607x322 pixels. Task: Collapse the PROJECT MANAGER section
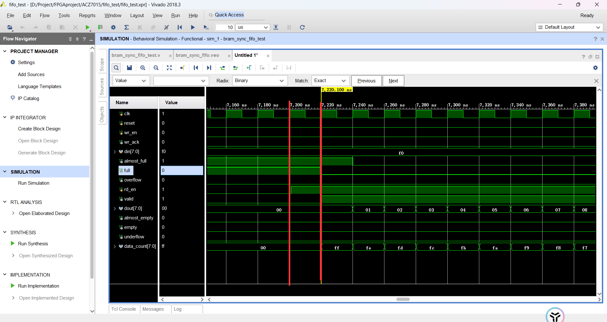pyautogui.click(x=5, y=51)
